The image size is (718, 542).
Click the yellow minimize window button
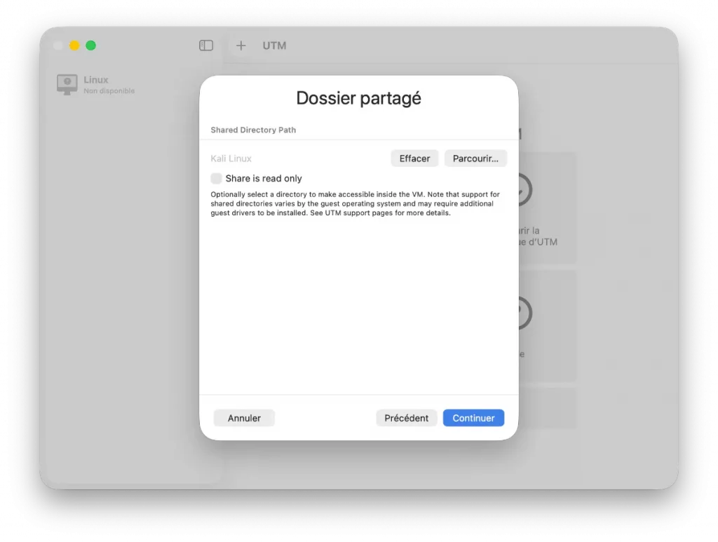click(x=74, y=46)
